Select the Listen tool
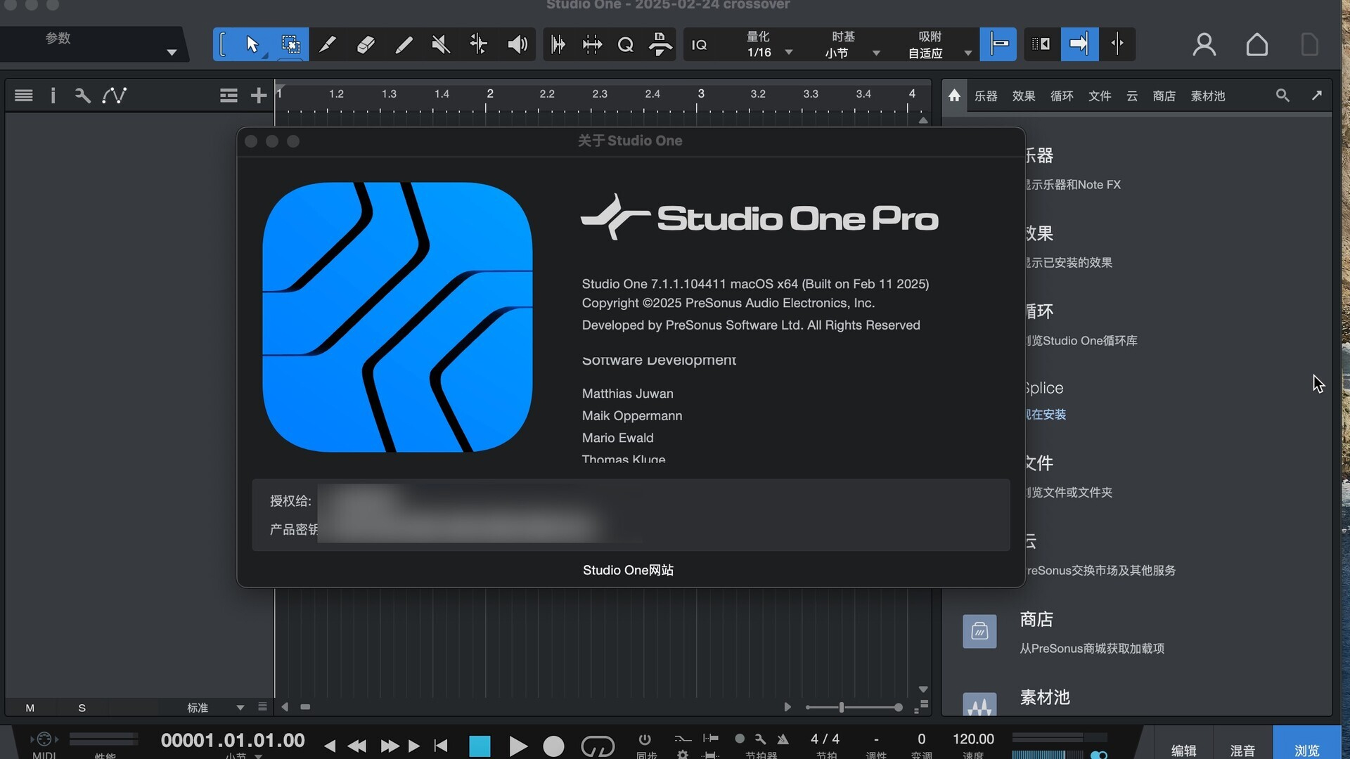 (x=517, y=44)
